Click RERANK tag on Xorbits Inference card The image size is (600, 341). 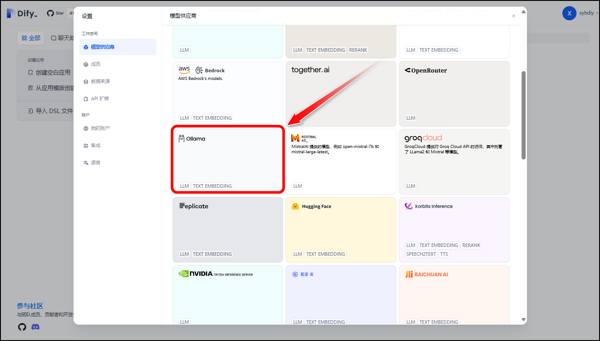tap(471, 245)
